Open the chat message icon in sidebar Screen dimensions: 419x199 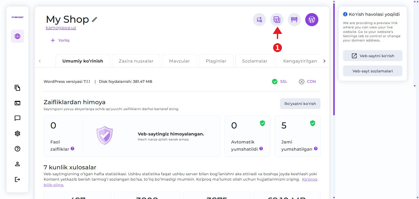[x=17, y=118]
